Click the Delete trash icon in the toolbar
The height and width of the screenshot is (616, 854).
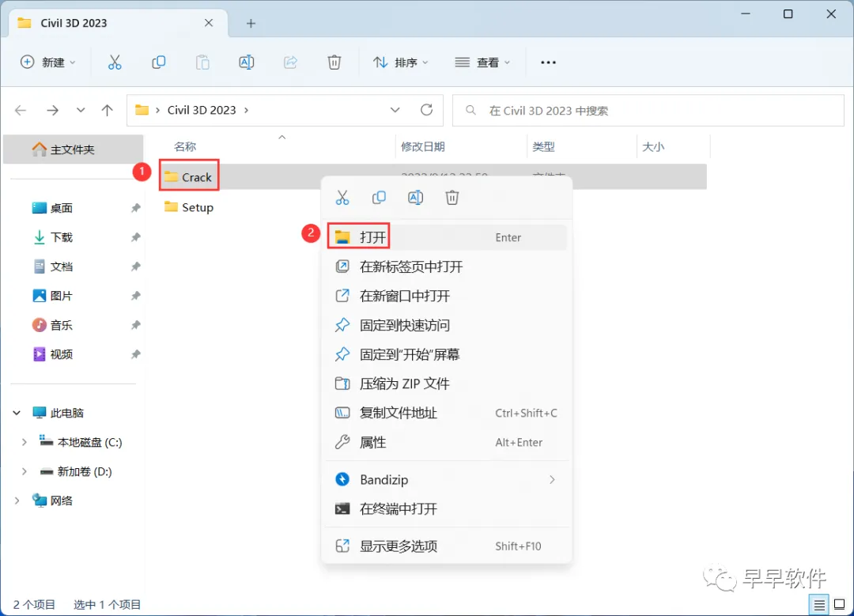pos(334,62)
